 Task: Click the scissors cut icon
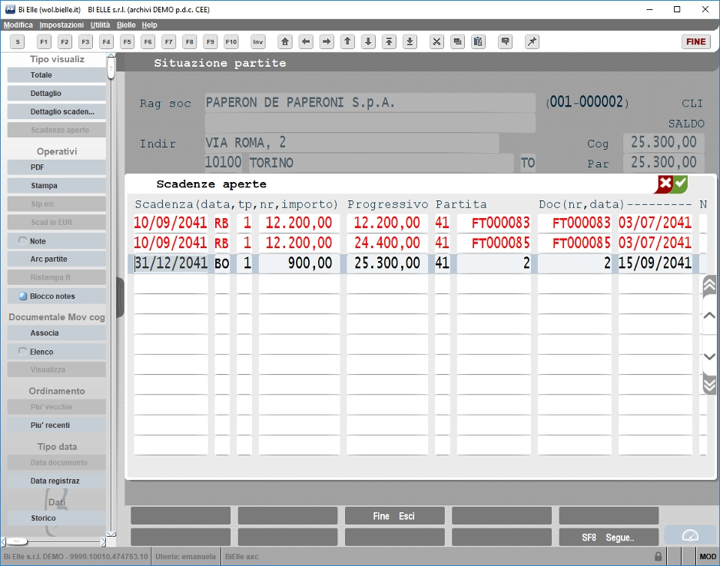click(436, 41)
